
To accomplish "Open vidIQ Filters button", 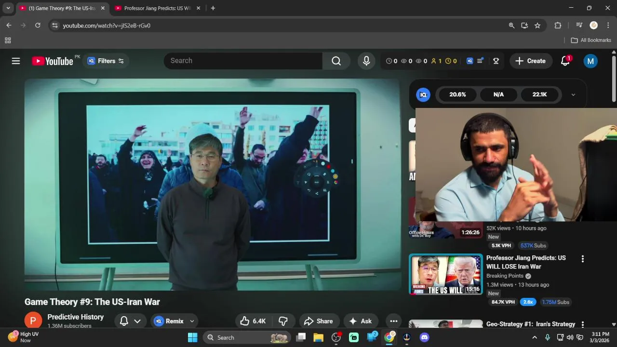I will pos(106,61).
